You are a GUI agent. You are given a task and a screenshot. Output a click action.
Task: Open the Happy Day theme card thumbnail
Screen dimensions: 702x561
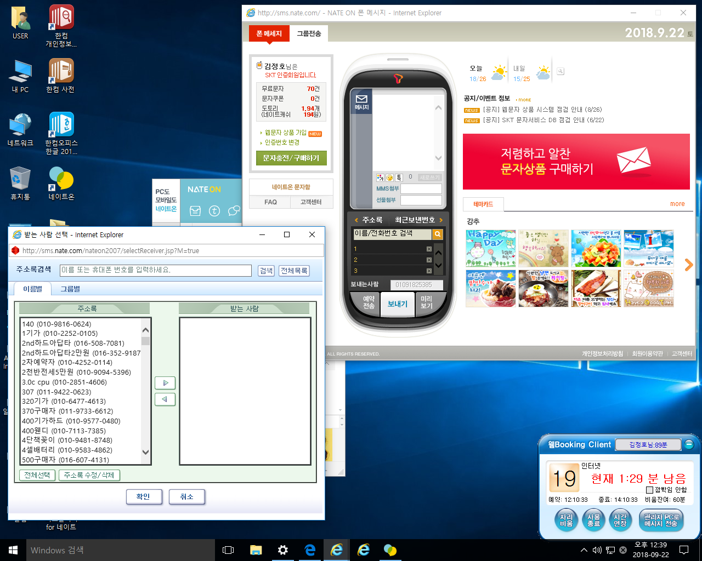pos(490,249)
